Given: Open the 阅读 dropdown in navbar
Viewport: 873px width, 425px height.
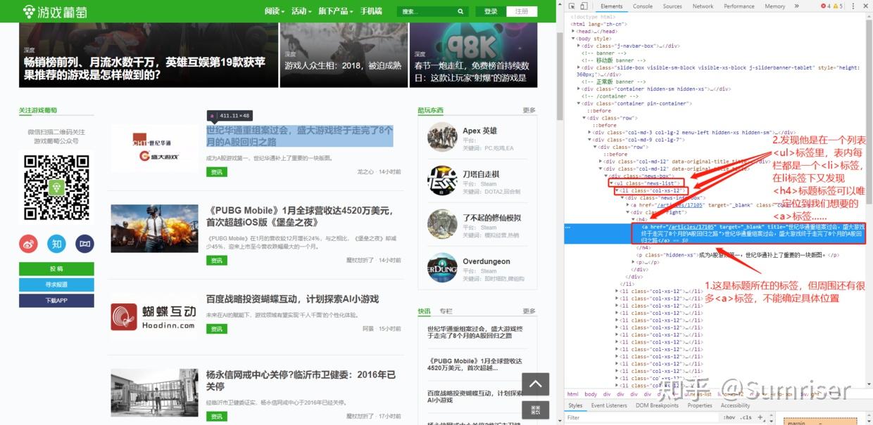Looking at the screenshot, I should [275, 11].
